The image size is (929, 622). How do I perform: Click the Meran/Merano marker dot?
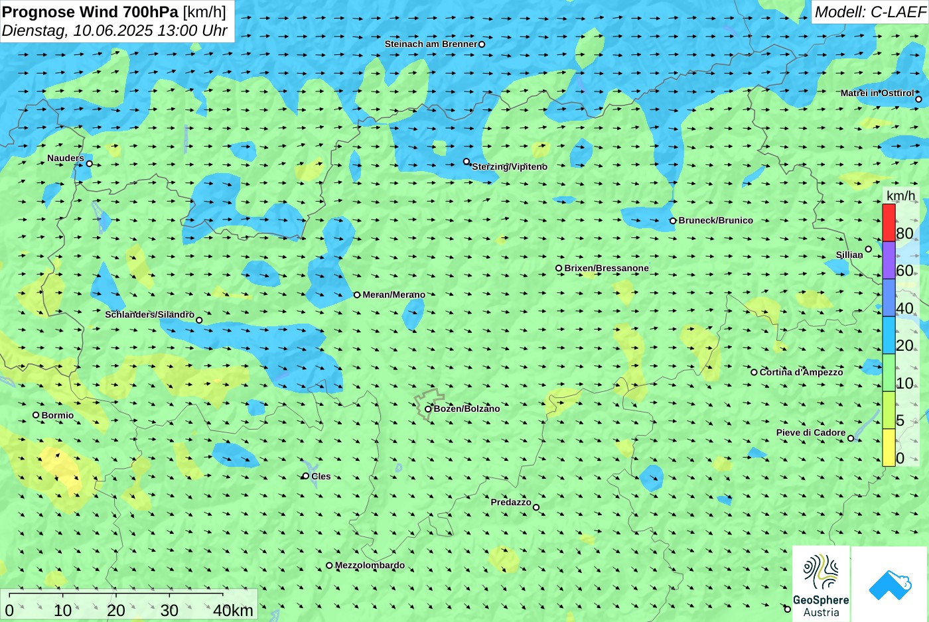point(357,295)
